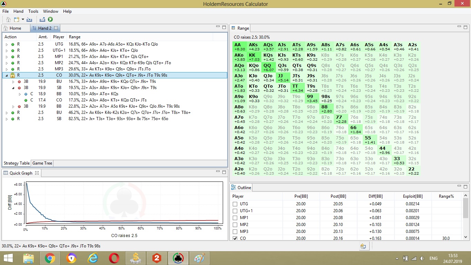Check the MP1 player checkbox
Screen dimensions: 471x265
(235, 218)
